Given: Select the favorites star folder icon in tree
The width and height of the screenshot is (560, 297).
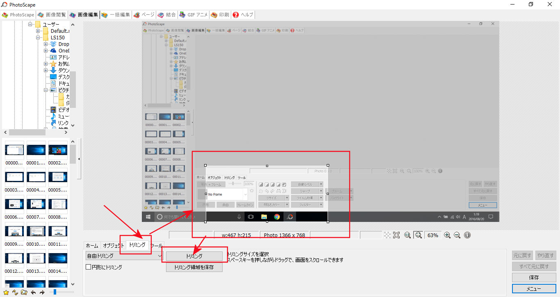Looking at the screenshot, I should point(53,64).
